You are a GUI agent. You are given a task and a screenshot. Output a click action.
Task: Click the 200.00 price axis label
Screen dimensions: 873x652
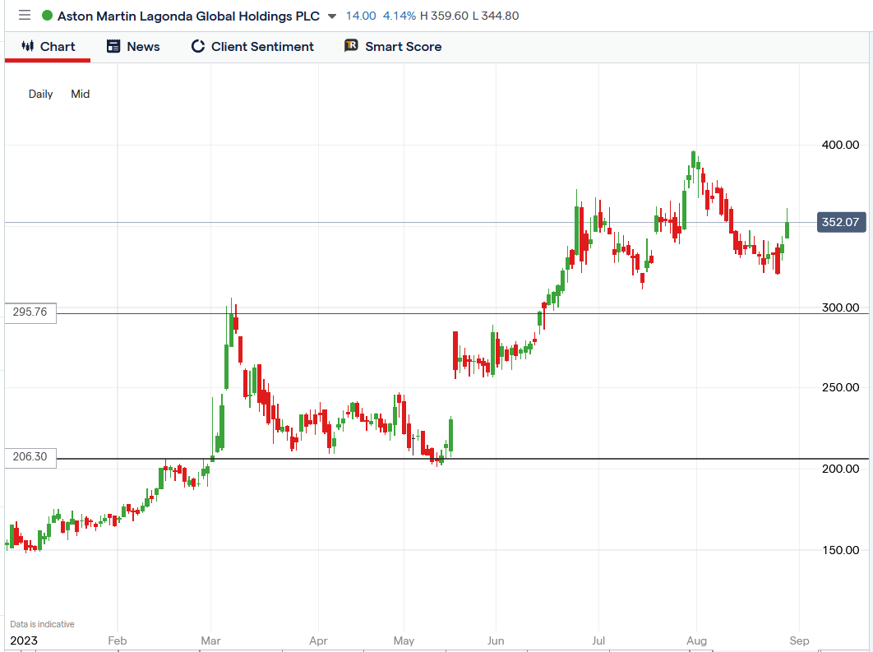coord(840,469)
